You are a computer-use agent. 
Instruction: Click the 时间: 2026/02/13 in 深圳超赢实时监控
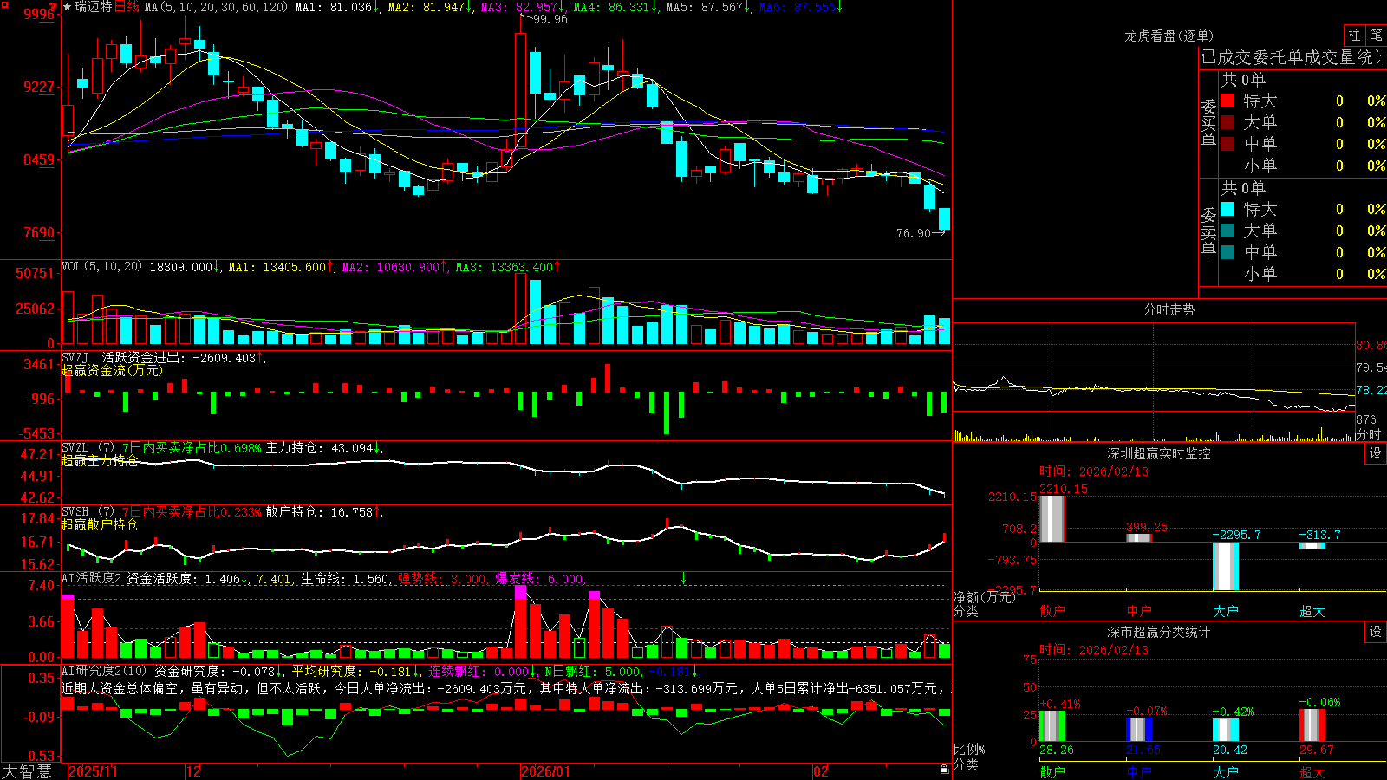coord(1093,471)
